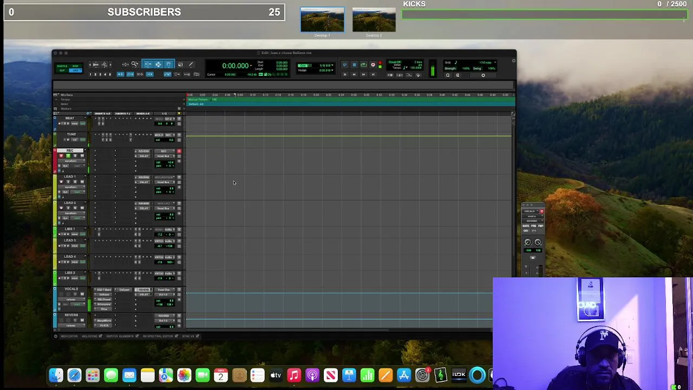The height and width of the screenshot is (390, 693).
Task: Click Return to Zero transport button
Action: [x=345, y=74]
